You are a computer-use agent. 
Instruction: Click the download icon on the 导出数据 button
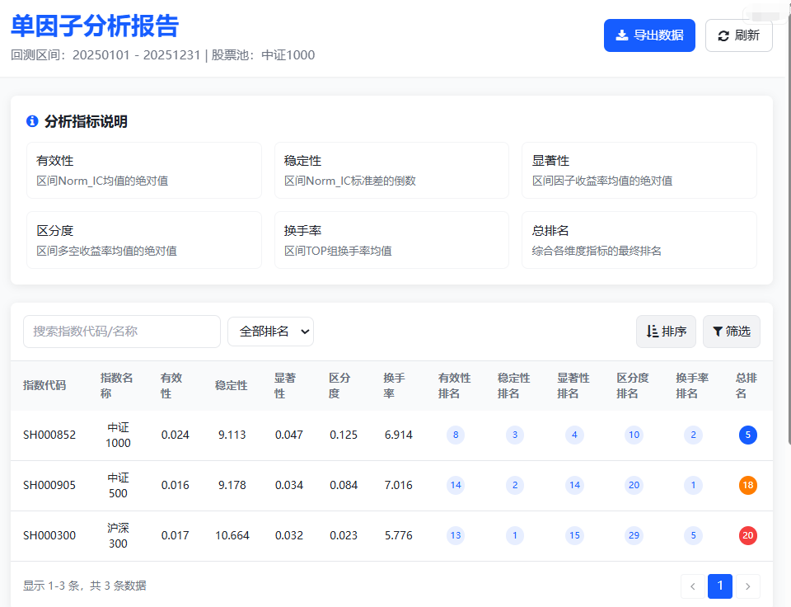(x=622, y=35)
